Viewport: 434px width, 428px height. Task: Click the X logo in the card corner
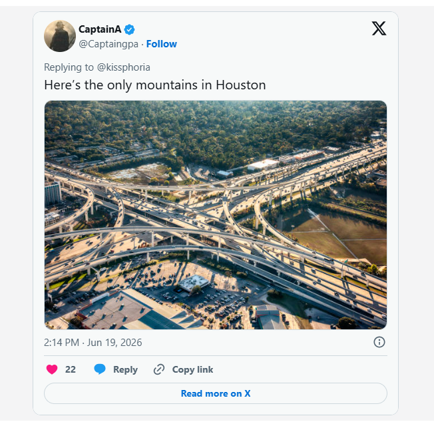pyautogui.click(x=379, y=28)
